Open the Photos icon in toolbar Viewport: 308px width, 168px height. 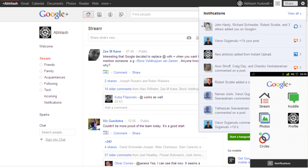(99, 14)
